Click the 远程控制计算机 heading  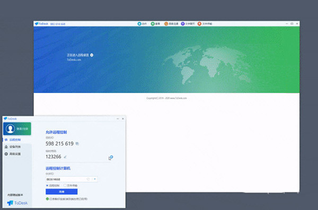pos(58,168)
